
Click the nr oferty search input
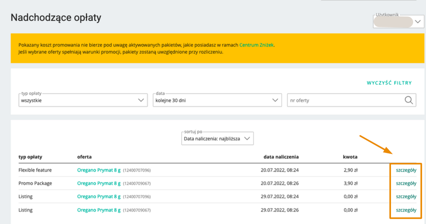352,100
